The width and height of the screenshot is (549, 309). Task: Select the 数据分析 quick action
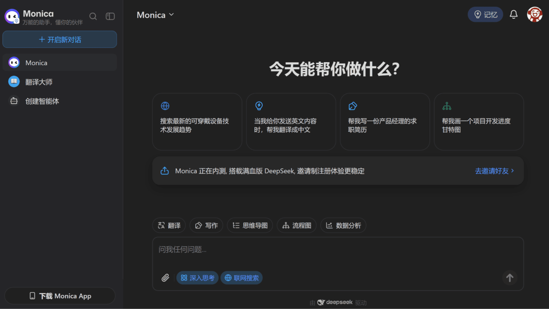coord(343,226)
